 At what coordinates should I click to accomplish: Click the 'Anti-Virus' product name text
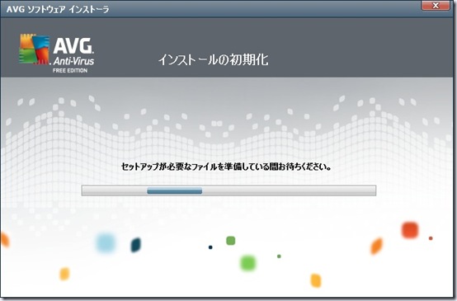pyautogui.click(x=73, y=61)
